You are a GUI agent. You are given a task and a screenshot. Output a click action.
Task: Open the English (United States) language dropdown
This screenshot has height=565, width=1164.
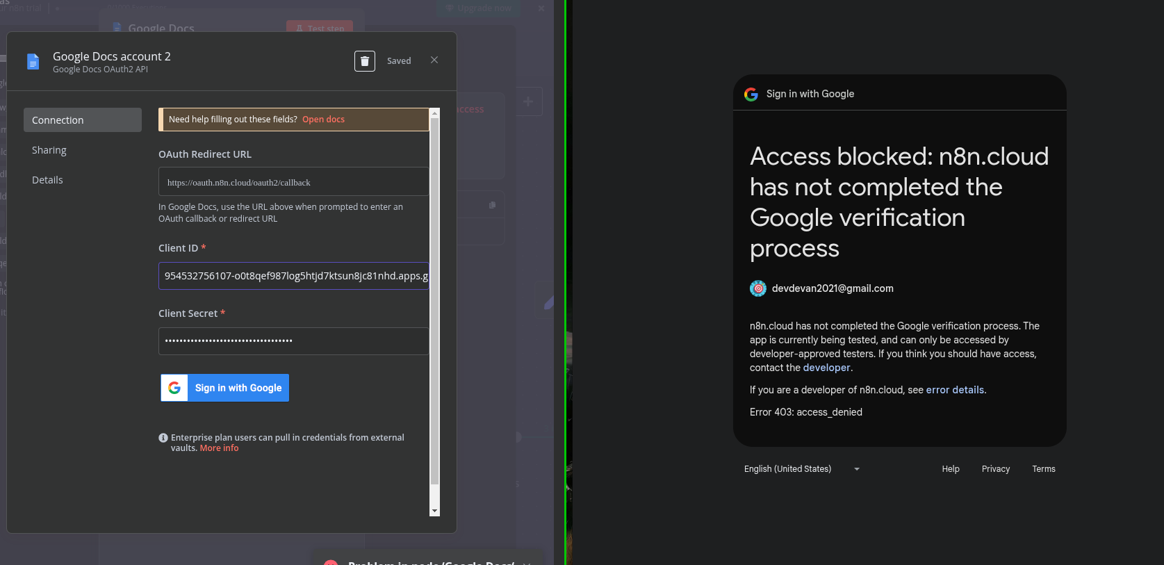point(802,469)
